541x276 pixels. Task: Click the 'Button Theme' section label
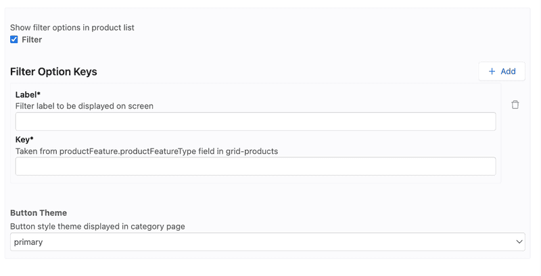(39, 213)
